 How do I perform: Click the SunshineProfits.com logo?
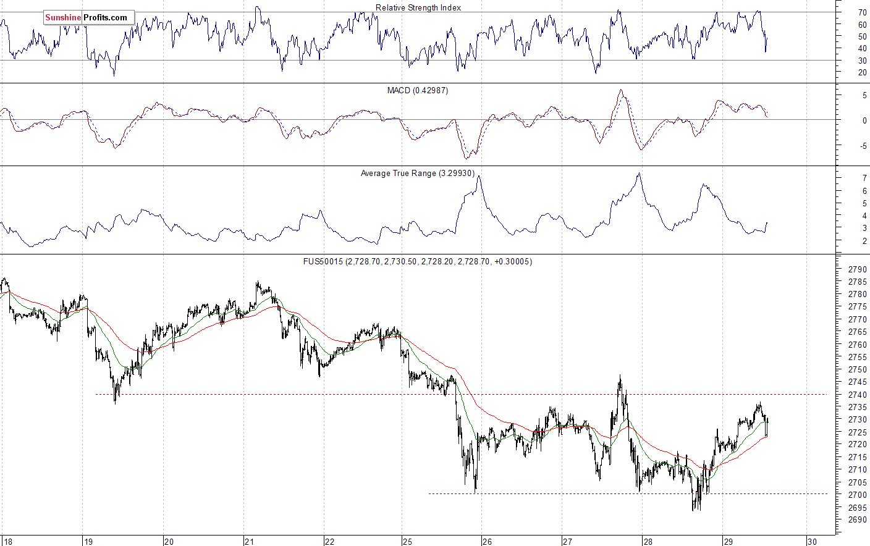coord(89,18)
